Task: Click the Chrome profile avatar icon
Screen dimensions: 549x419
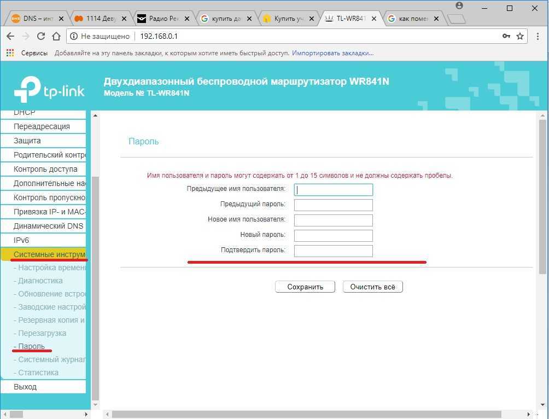Action: click(x=459, y=5)
